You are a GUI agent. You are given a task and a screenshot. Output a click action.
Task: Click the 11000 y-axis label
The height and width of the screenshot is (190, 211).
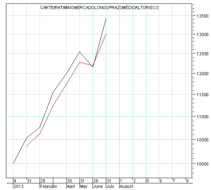(202, 117)
